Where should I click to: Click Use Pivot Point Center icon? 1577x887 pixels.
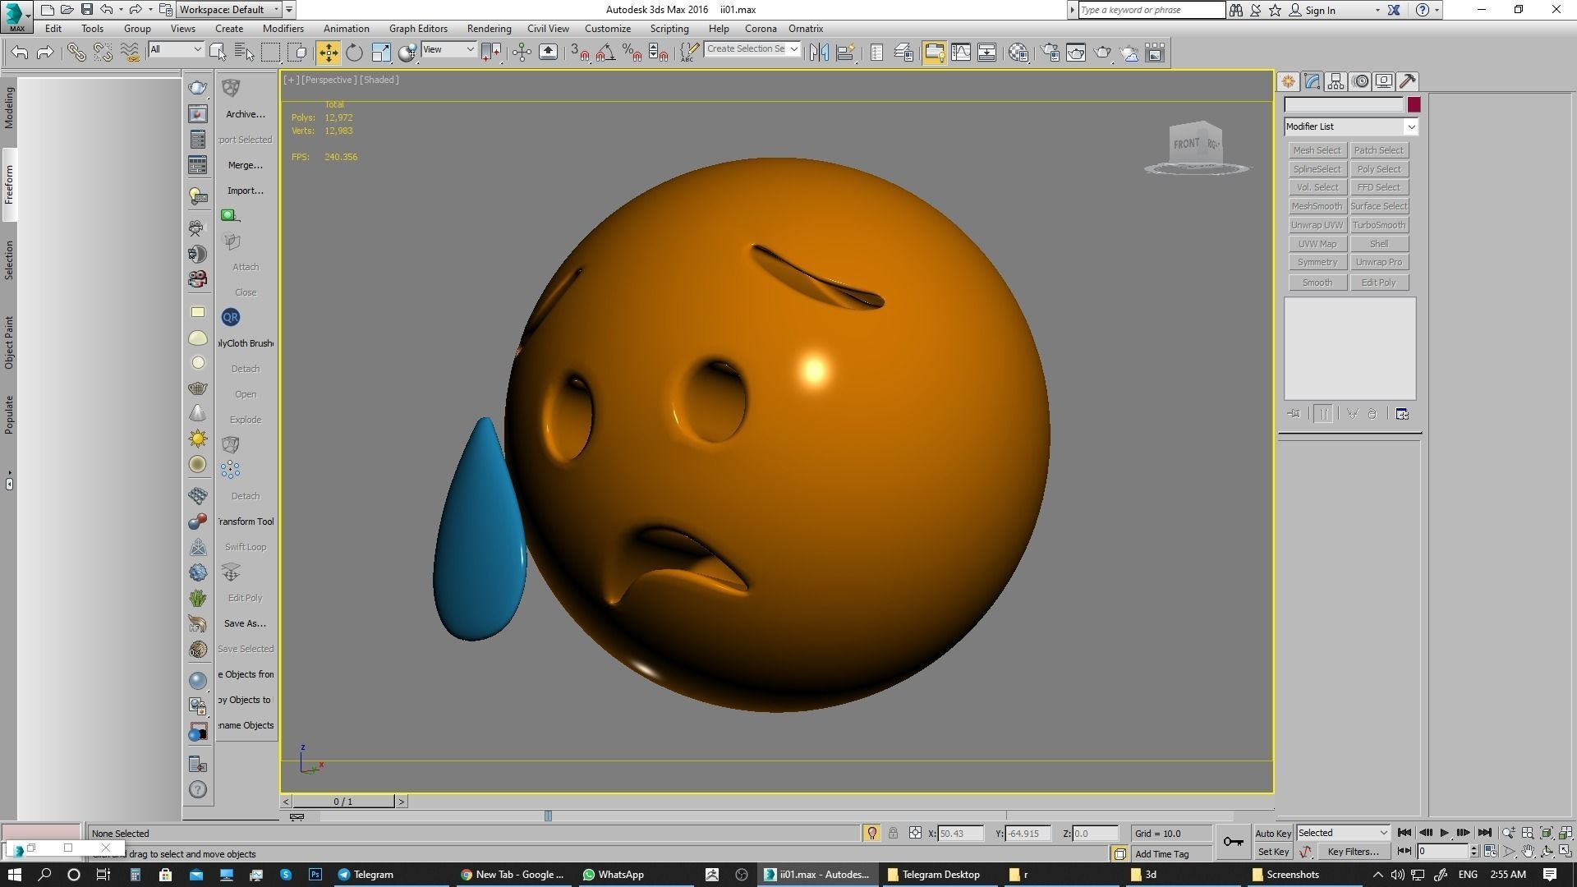click(x=491, y=53)
